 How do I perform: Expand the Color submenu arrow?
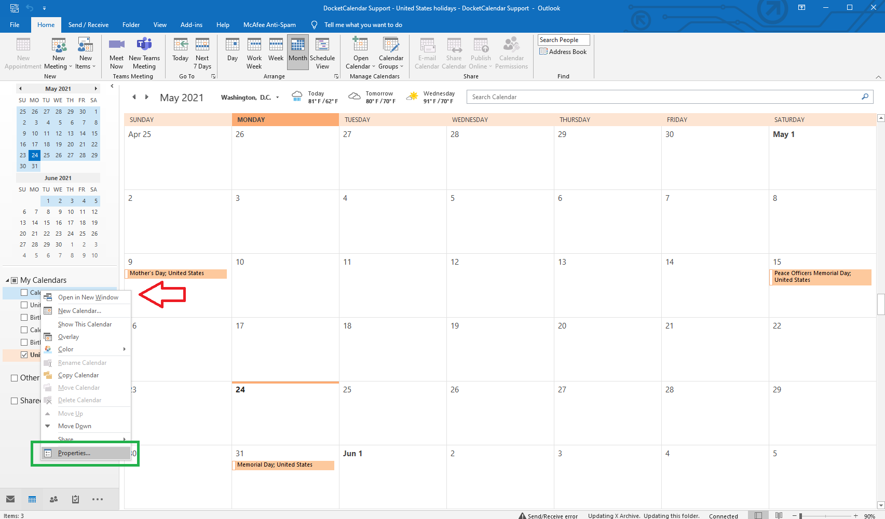(x=125, y=349)
